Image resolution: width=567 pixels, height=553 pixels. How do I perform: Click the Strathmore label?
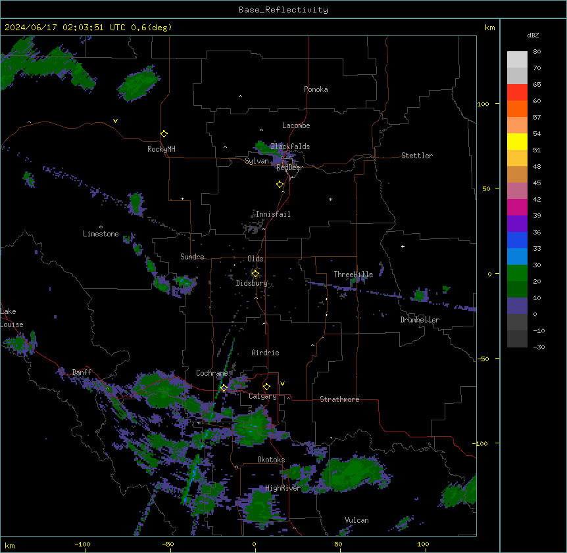tap(339, 399)
